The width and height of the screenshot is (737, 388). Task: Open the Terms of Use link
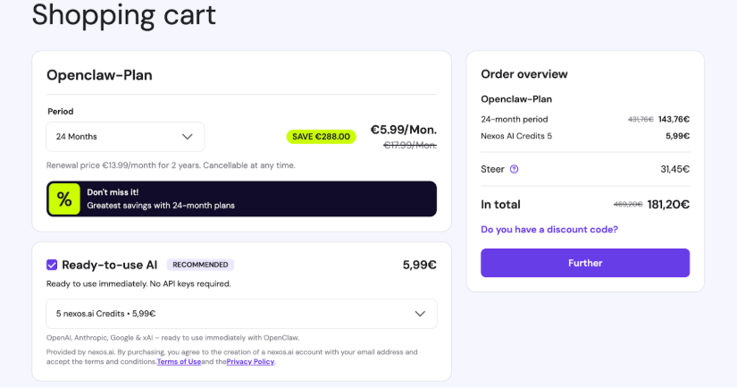(x=179, y=362)
